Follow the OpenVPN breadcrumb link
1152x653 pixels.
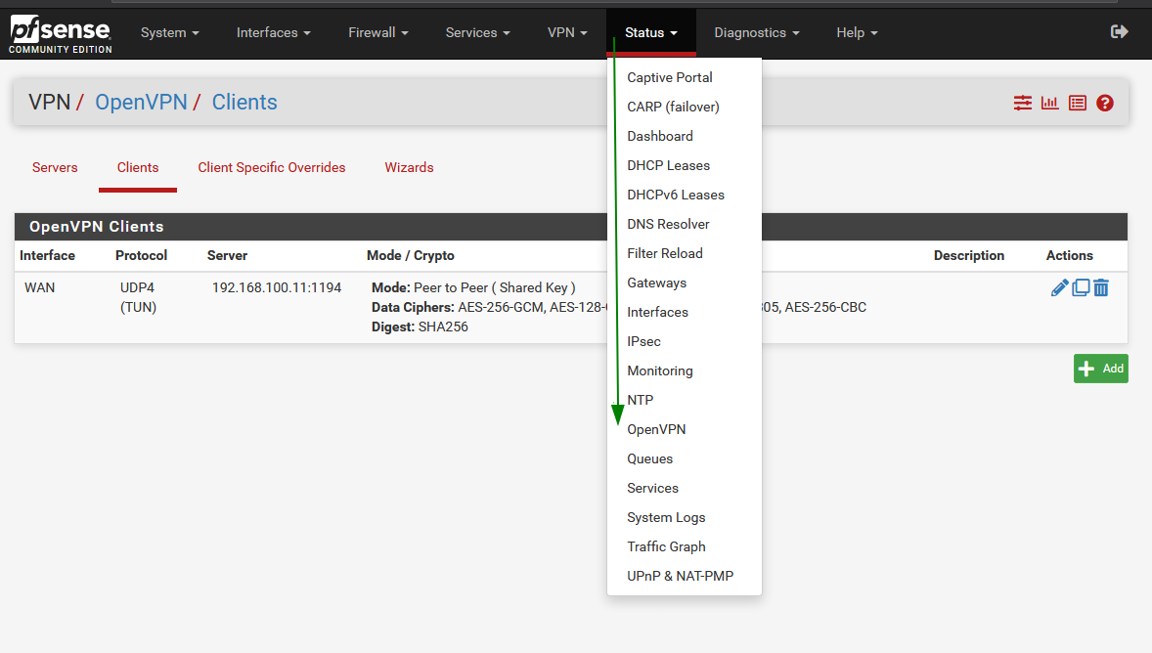pos(141,102)
